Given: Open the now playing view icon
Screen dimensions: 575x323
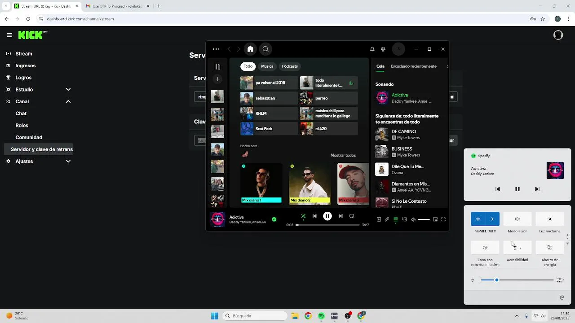Looking at the screenshot, I should point(379,219).
